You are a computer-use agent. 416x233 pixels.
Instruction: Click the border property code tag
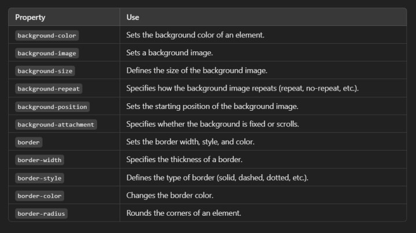pos(29,142)
